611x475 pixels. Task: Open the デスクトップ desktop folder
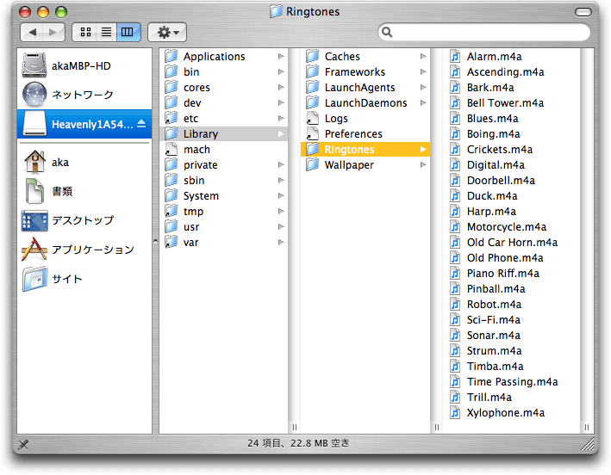(82, 220)
